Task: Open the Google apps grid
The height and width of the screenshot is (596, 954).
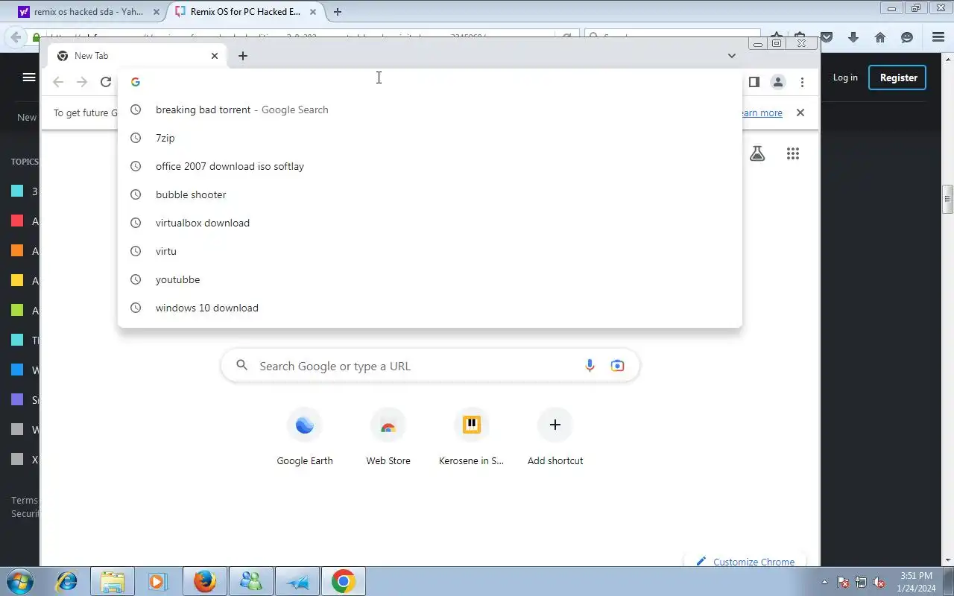Action: point(793,153)
